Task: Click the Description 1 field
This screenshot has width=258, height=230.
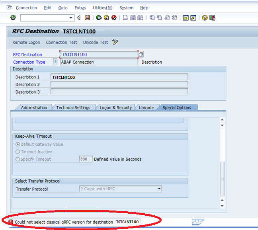Action: 119,77
